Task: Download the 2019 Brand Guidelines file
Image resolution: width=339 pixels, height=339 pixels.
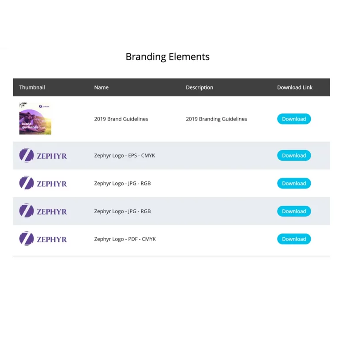Action: [x=294, y=119]
